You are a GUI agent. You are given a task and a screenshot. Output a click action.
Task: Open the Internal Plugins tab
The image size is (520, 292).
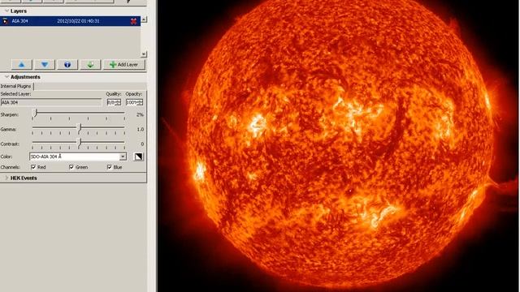click(16, 86)
